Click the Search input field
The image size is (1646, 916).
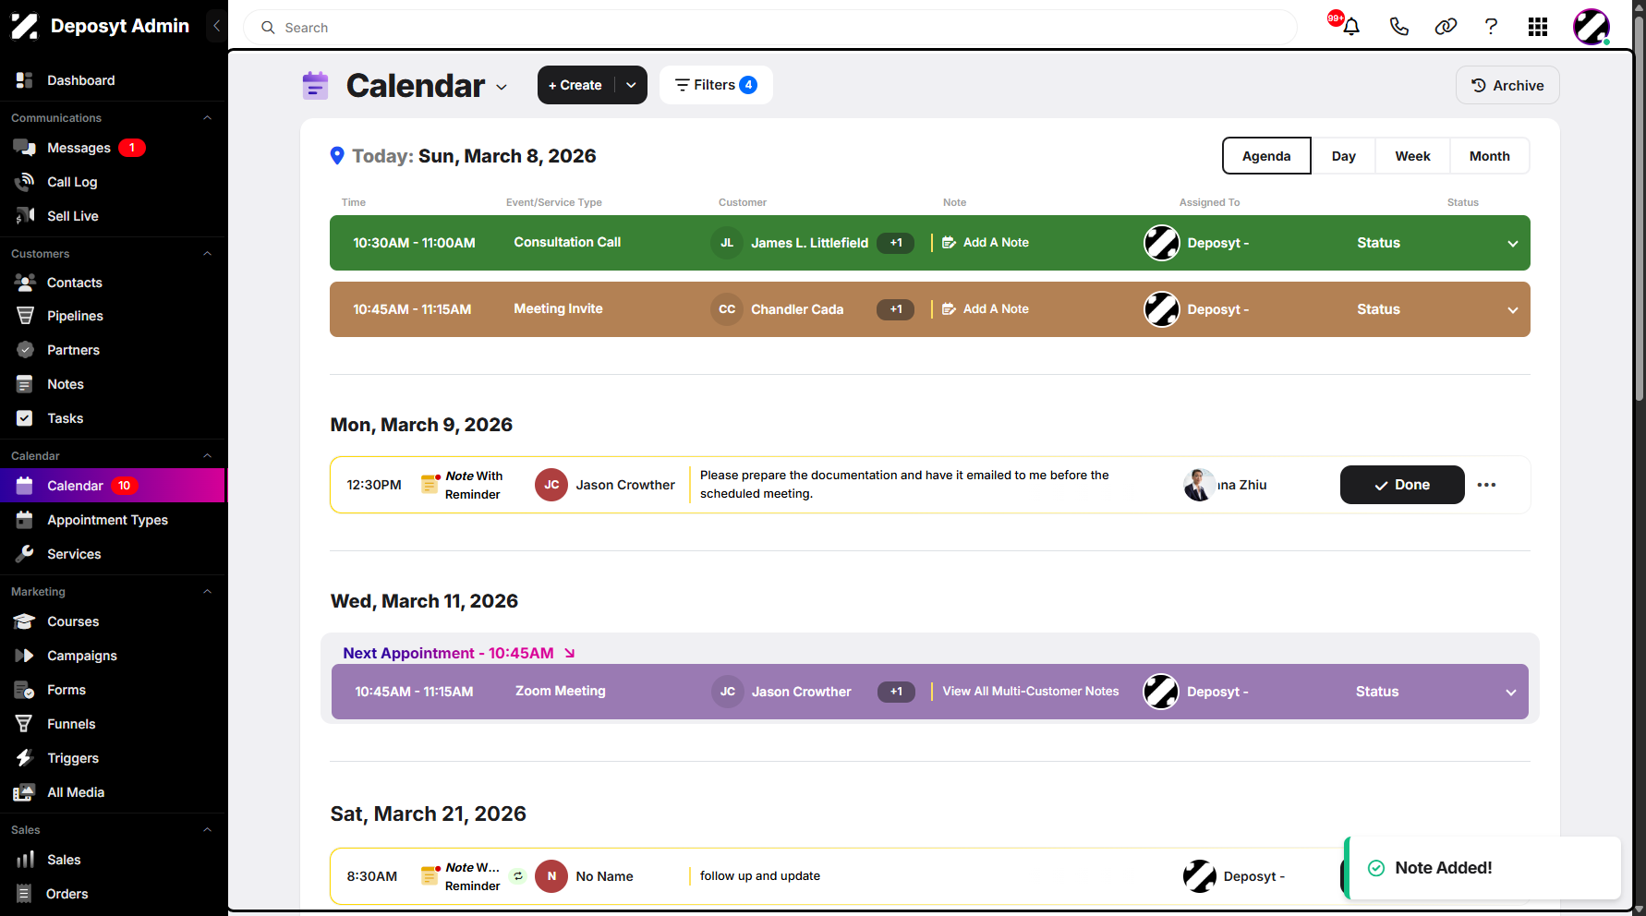click(770, 28)
